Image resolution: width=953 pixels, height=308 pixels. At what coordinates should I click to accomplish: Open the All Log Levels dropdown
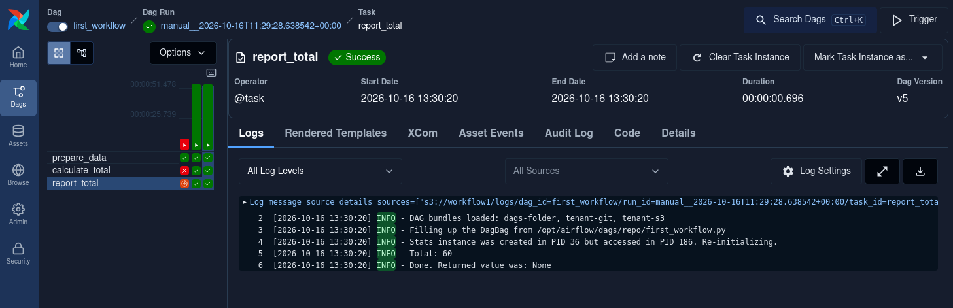(320, 171)
